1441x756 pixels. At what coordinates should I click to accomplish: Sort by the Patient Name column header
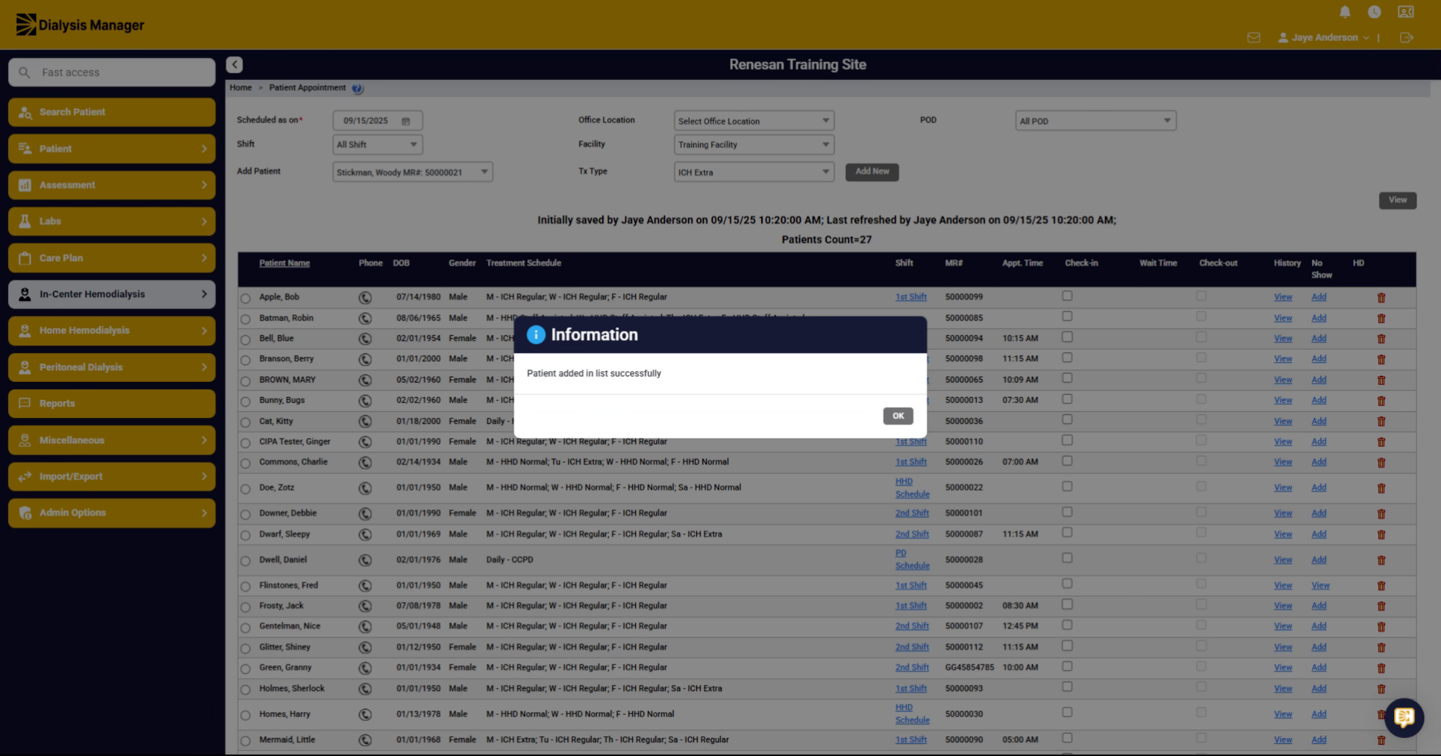(x=285, y=263)
